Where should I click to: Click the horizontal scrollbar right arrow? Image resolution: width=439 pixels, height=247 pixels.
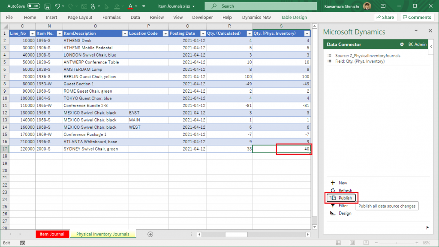(x=308, y=234)
